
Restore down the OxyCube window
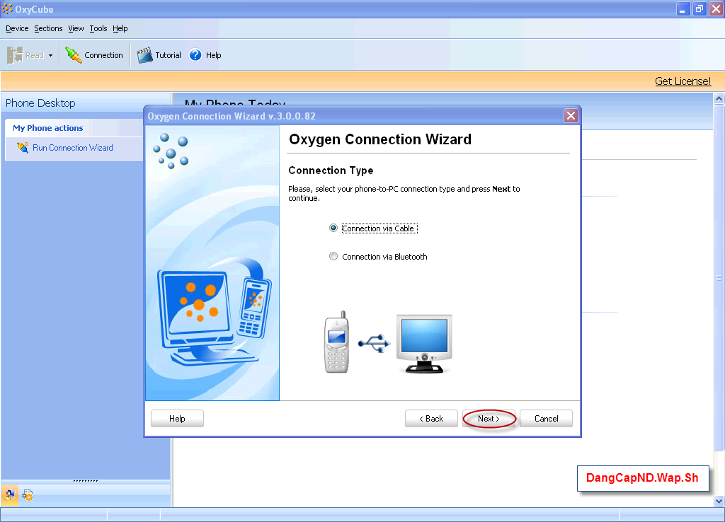coord(699,8)
